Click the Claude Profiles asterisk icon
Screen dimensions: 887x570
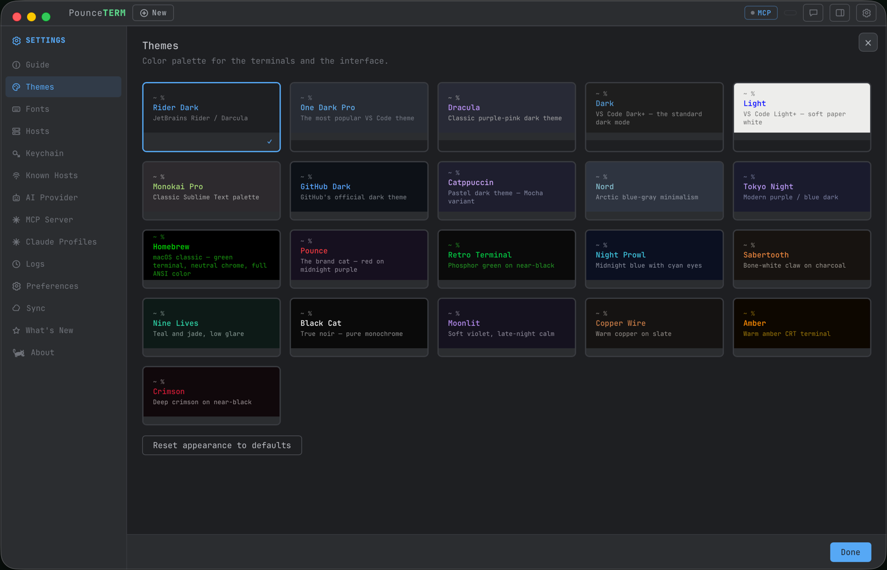coord(16,242)
